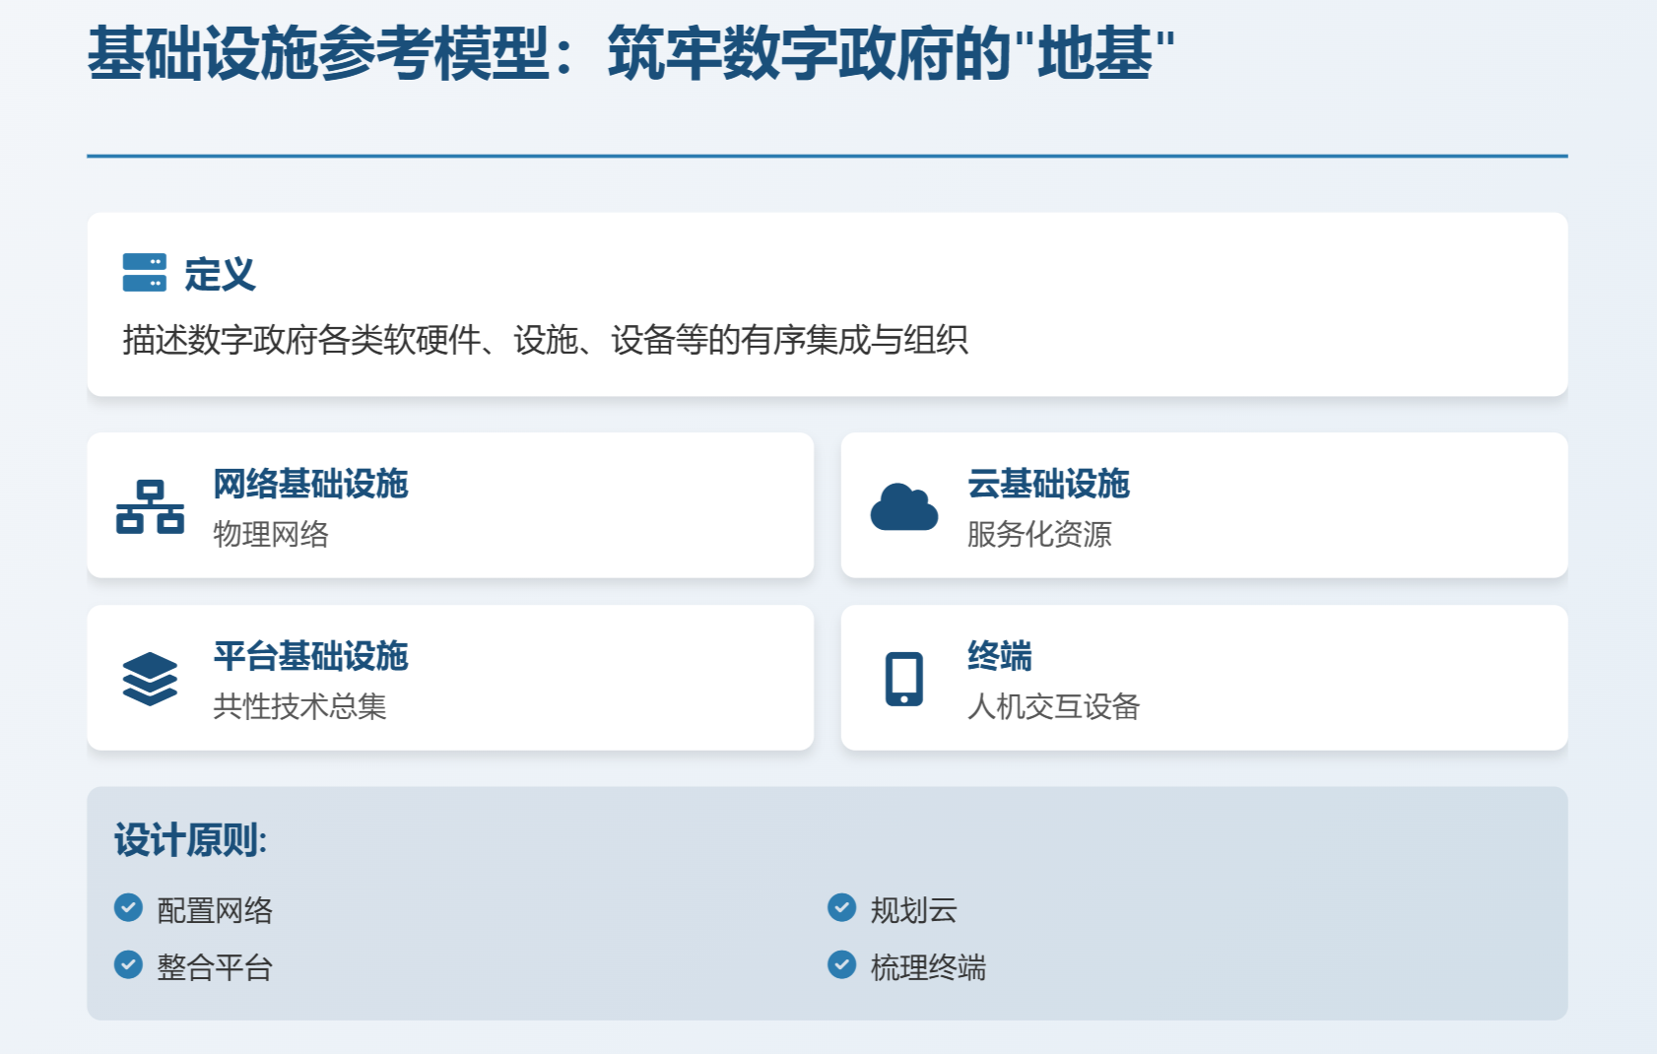
Task: Click the 物理网络 subtitle text
Action: tap(271, 534)
